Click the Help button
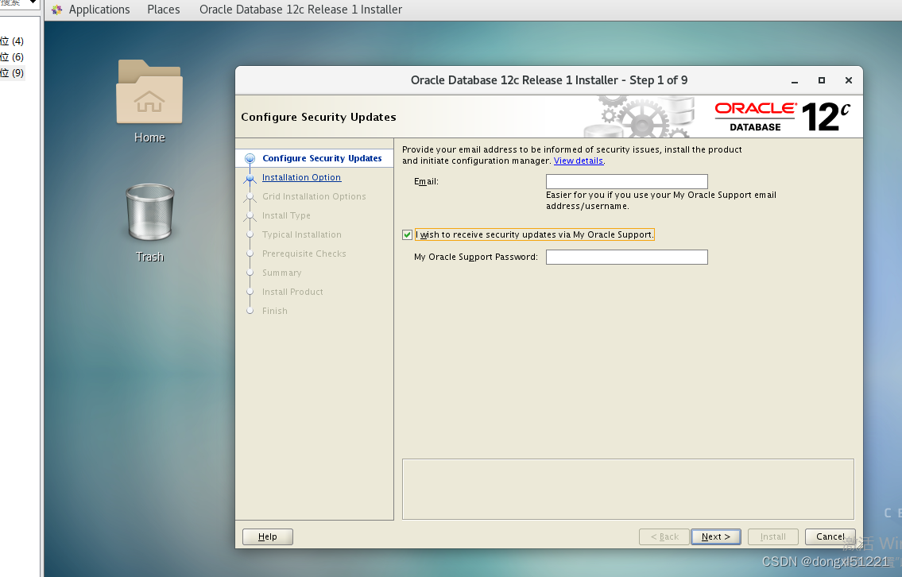Image resolution: width=902 pixels, height=577 pixels. click(x=267, y=536)
